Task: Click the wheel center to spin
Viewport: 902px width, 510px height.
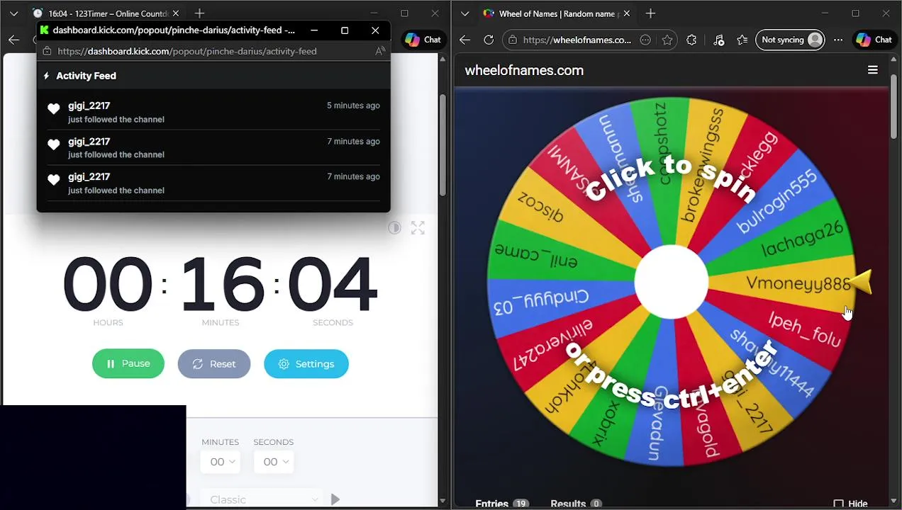Action: coord(671,283)
